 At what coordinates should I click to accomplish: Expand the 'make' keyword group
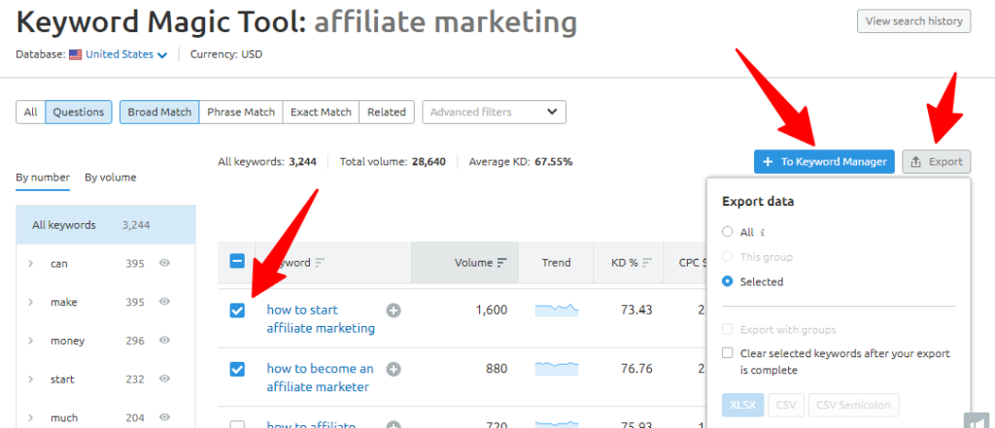(x=30, y=303)
